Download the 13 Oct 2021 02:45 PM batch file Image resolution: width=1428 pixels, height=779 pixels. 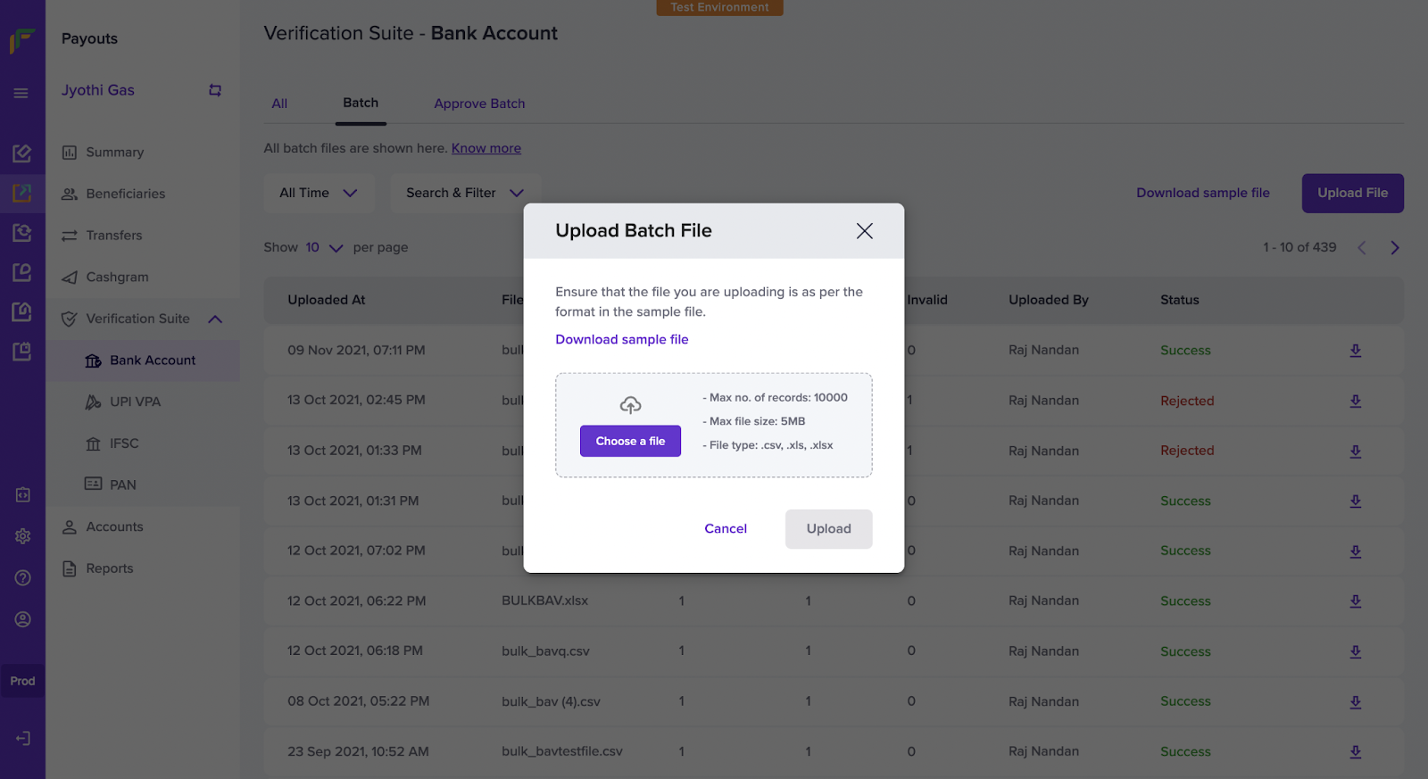pyautogui.click(x=1355, y=401)
